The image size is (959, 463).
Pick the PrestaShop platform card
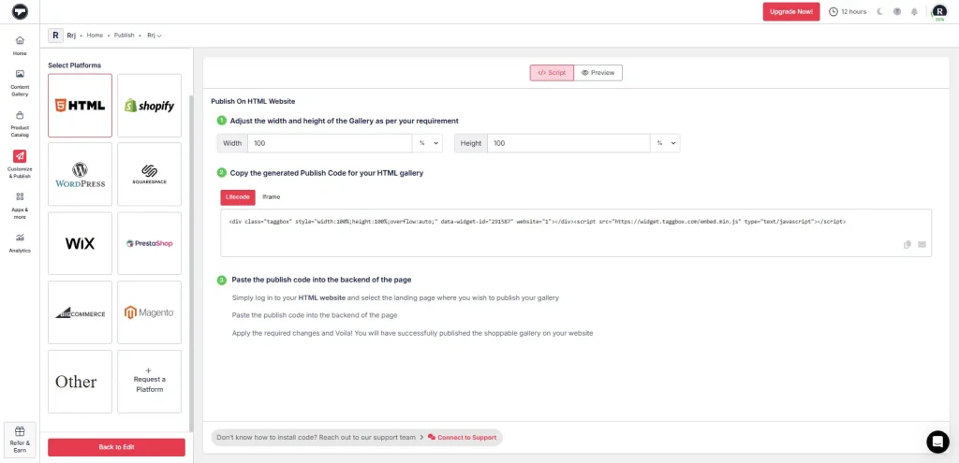[149, 243]
